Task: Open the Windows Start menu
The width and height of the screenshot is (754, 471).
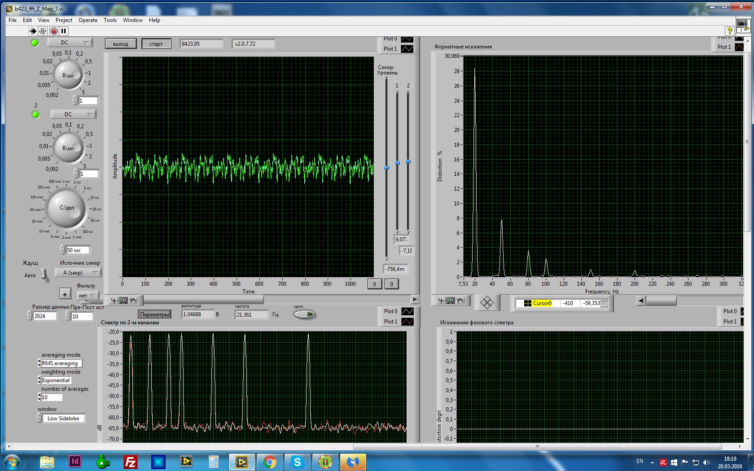Action: tap(12, 462)
